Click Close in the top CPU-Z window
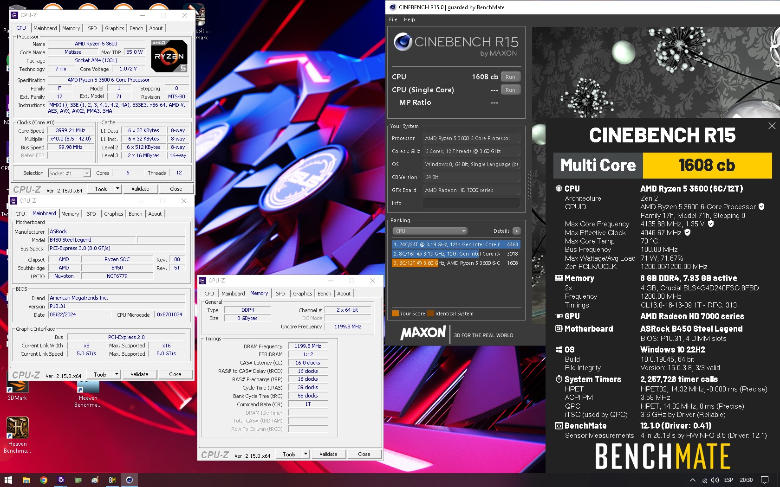Viewport: 780px width, 487px height. tap(176, 189)
